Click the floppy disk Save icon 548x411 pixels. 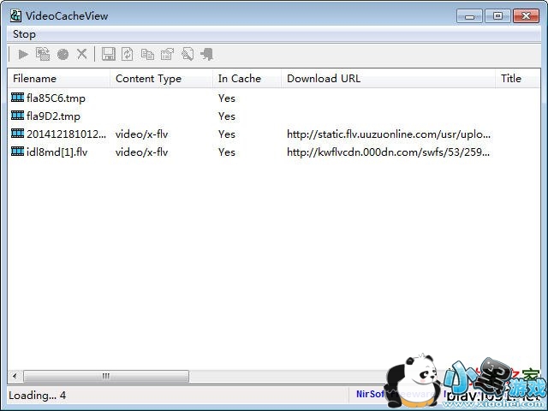point(109,55)
